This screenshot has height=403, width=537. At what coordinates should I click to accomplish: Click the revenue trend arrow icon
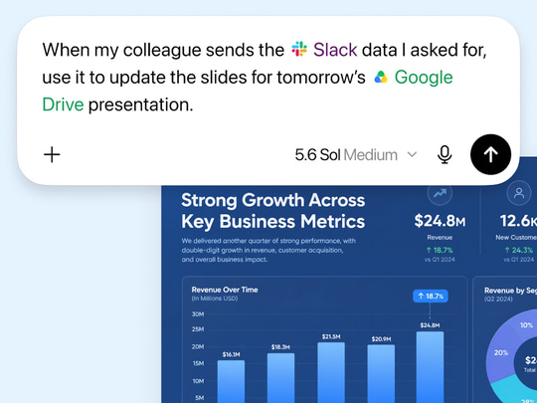click(440, 194)
